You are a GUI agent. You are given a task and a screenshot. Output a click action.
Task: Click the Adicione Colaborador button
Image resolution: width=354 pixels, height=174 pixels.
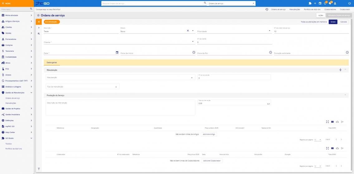tap(212, 161)
